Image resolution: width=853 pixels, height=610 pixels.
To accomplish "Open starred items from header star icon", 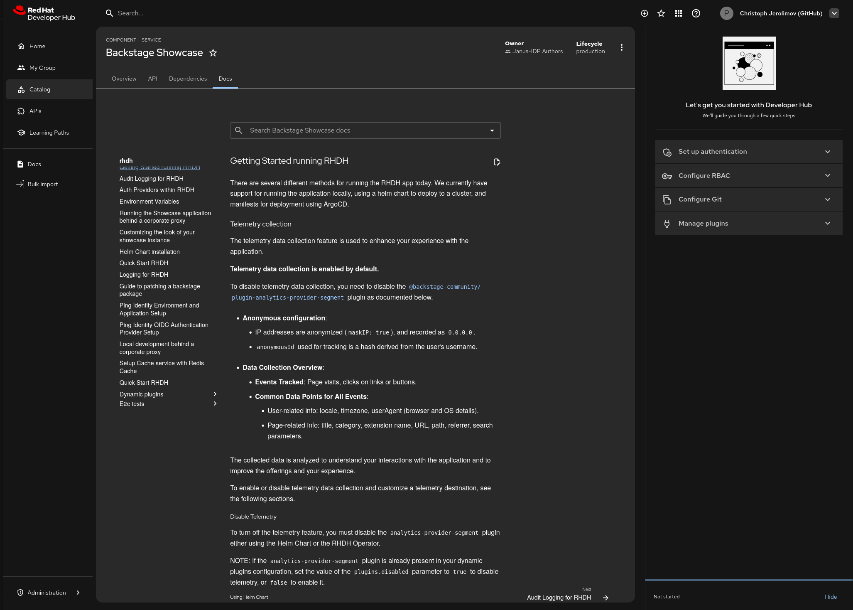I will (661, 13).
